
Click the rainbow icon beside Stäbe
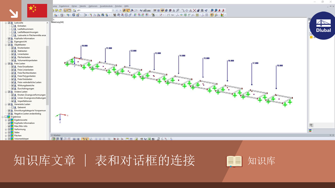pyautogui.click(x=12, y=132)
